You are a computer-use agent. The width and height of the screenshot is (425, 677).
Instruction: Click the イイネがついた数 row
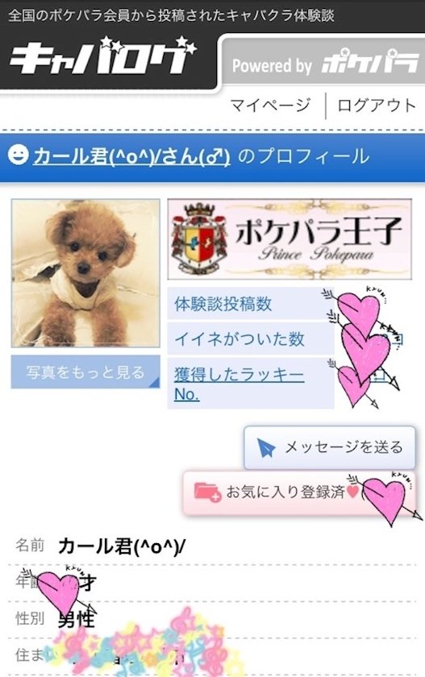251,339
